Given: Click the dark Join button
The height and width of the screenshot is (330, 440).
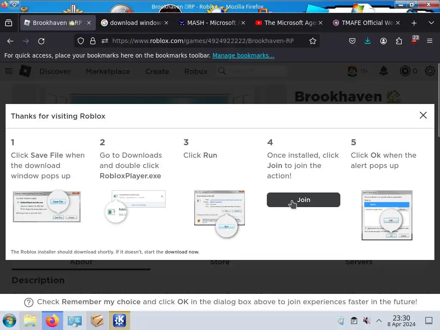Looking at the screenshot, I should [x=303, y=200].
